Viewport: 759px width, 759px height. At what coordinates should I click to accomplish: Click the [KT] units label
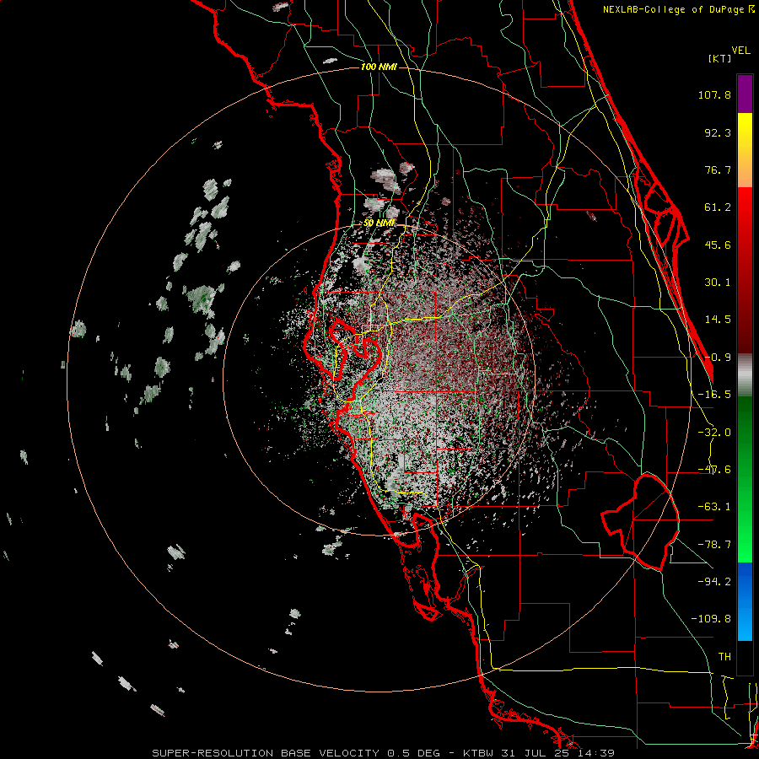coord(720,58)
